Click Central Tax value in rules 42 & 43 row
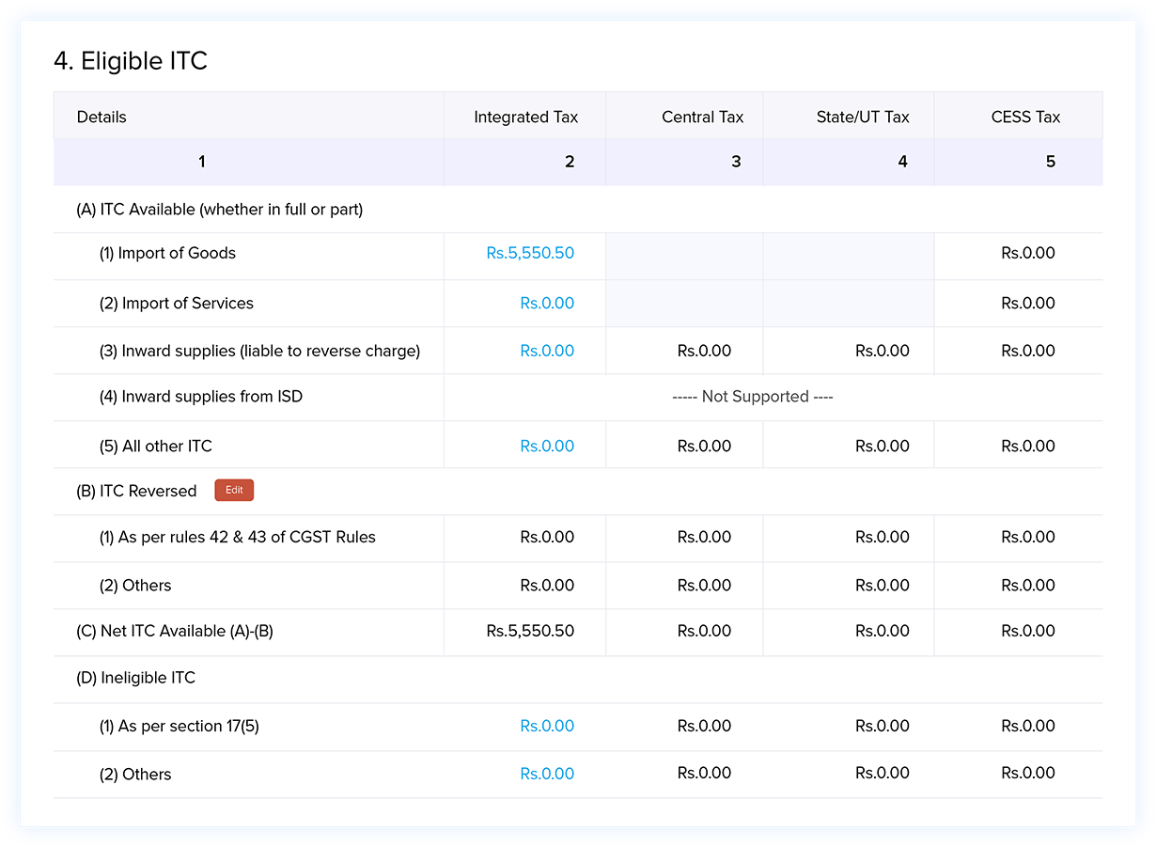The width and height of the screenshot is (1156, 847). tap(704, 537)
